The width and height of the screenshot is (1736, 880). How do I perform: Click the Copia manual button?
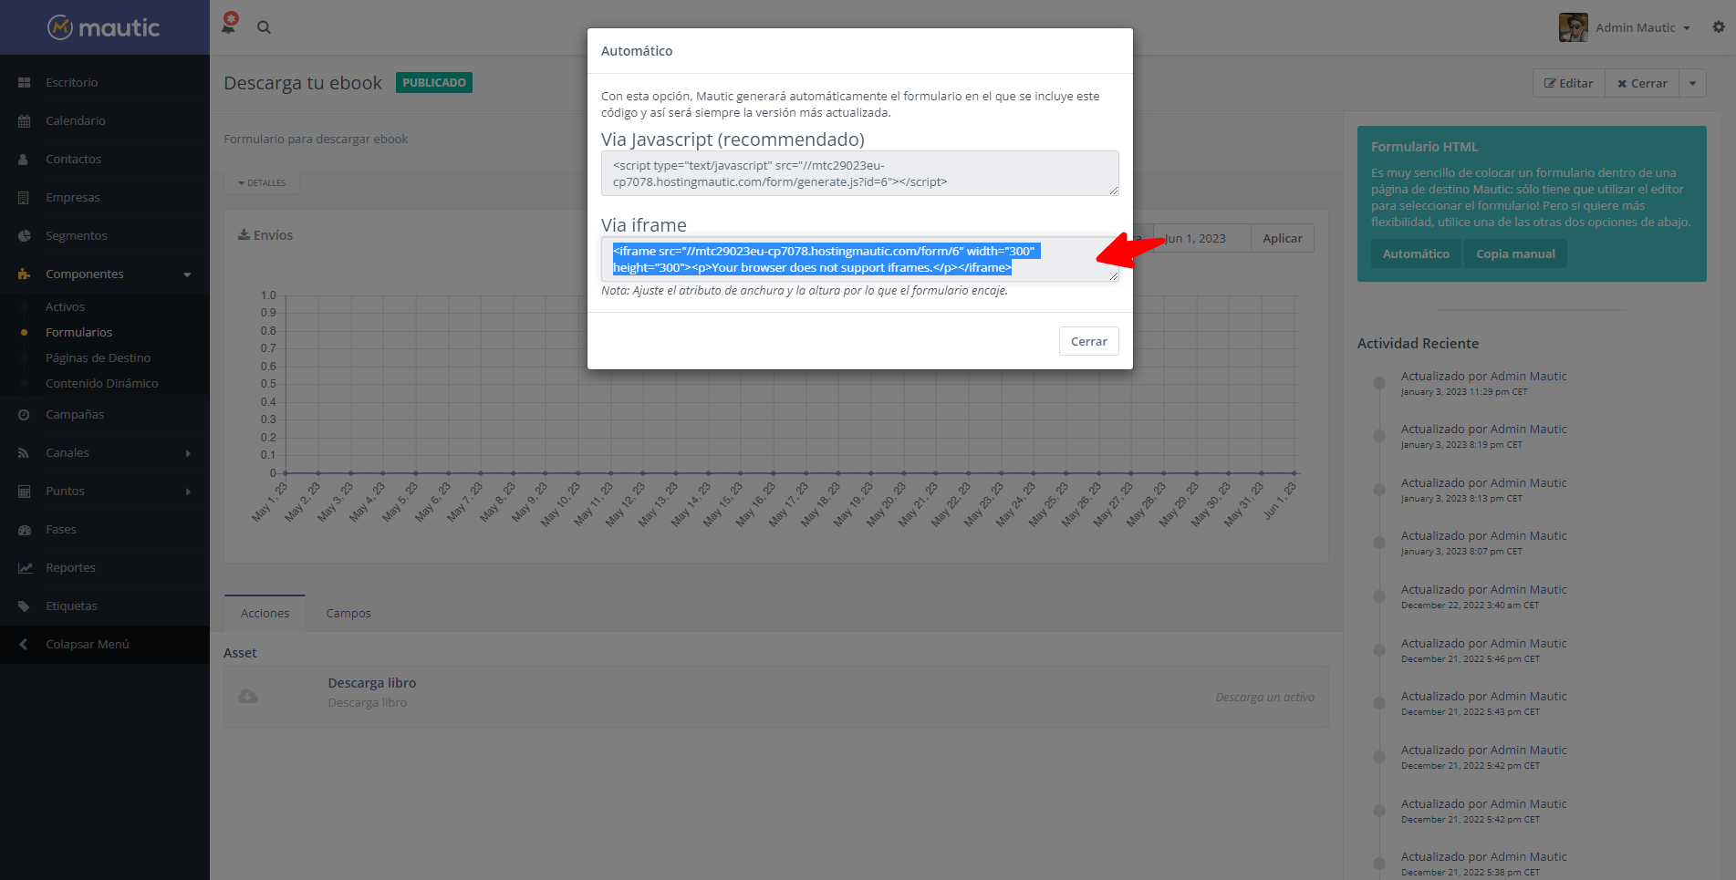click(x=1516, y=254)
